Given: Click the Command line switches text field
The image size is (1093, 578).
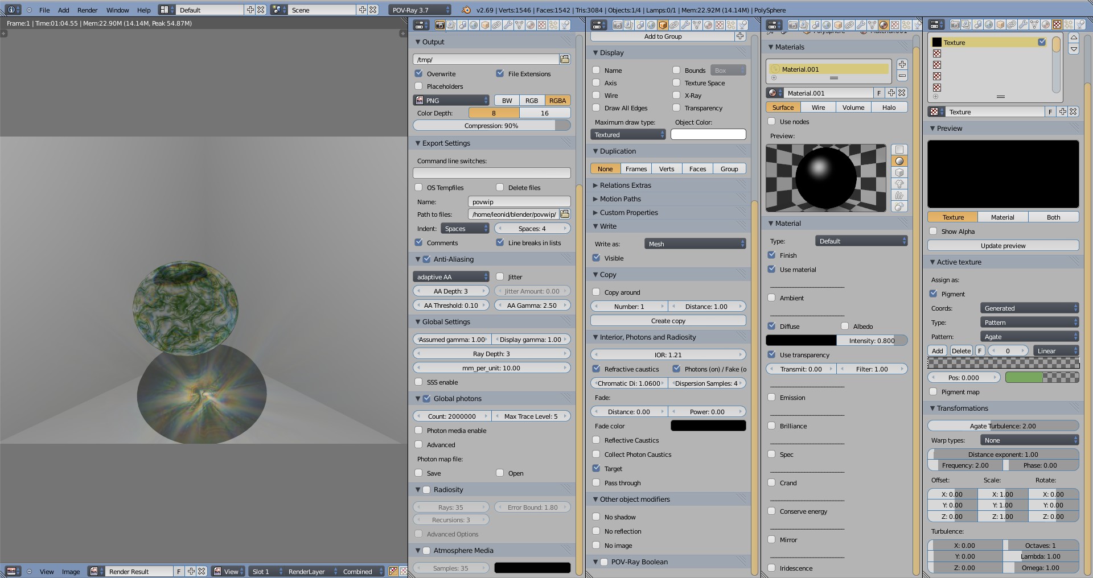Looking at the screenshot, I should (491, 173).
